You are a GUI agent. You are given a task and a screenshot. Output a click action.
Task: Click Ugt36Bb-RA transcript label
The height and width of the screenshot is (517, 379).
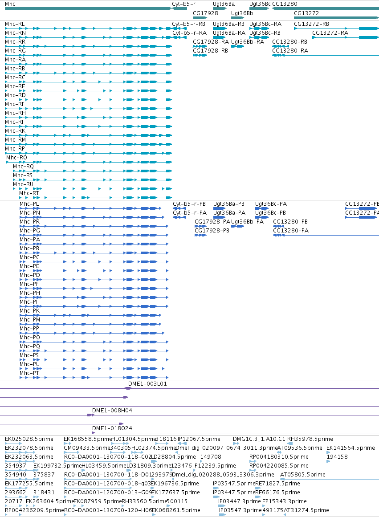pos(248,42)
